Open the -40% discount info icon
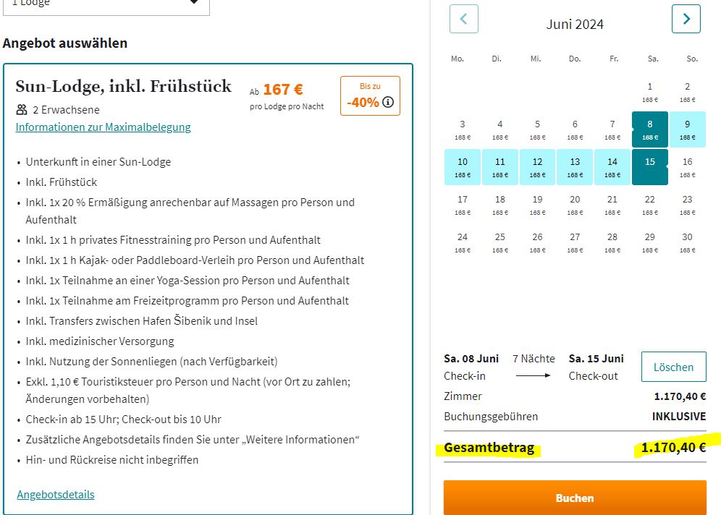This screenshot has height=515, width=721. tap(388, 102)
